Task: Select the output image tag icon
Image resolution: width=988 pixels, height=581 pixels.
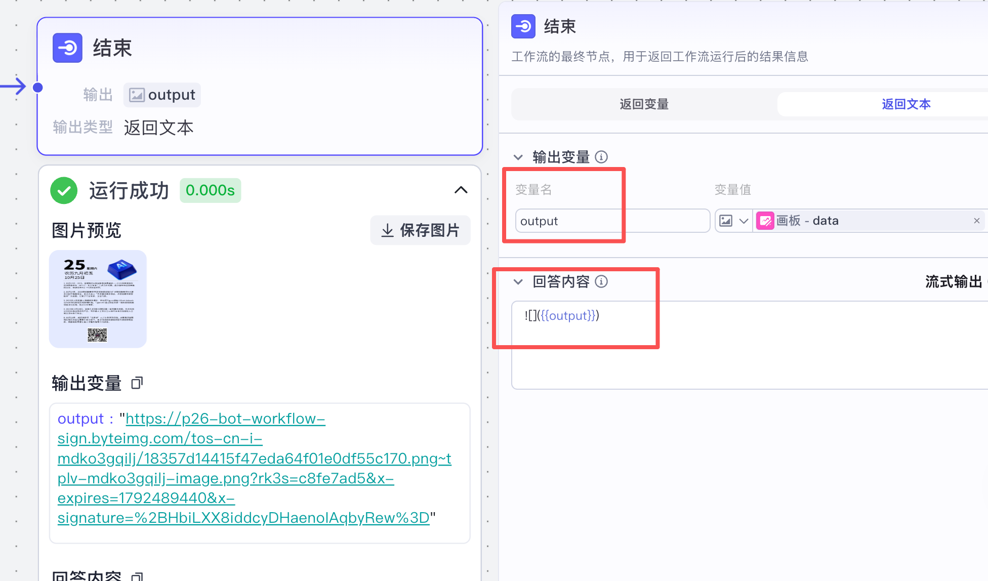Action: pos(136,95)
